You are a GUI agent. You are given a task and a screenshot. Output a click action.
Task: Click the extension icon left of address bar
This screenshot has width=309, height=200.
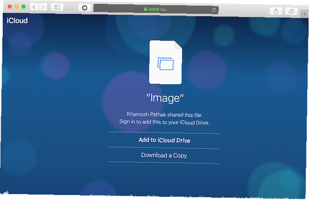coord(85,8)
